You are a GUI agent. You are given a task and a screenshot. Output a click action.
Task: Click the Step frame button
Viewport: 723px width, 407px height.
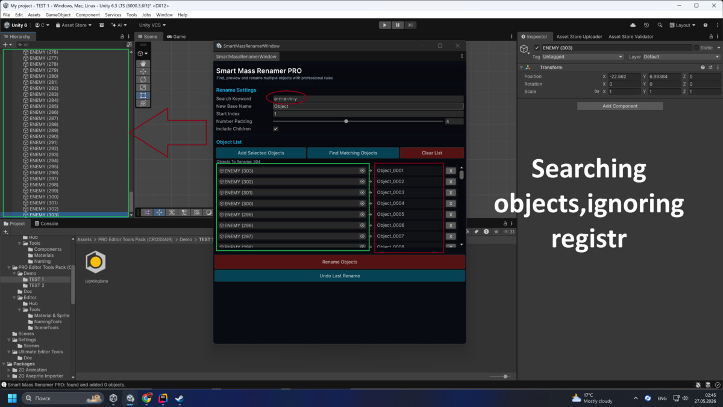tap(410, 25)
